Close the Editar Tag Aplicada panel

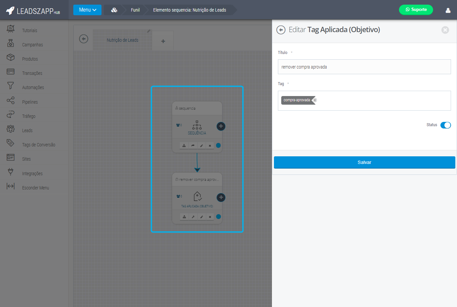click(x=445, y=30)
